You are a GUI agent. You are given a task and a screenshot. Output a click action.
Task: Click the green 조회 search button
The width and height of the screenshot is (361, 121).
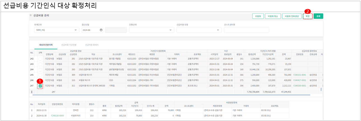coord(318,16)
